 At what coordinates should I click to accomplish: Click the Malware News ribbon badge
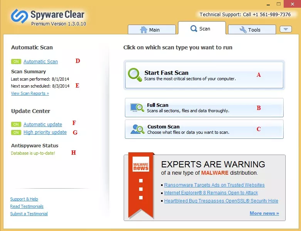141,185
